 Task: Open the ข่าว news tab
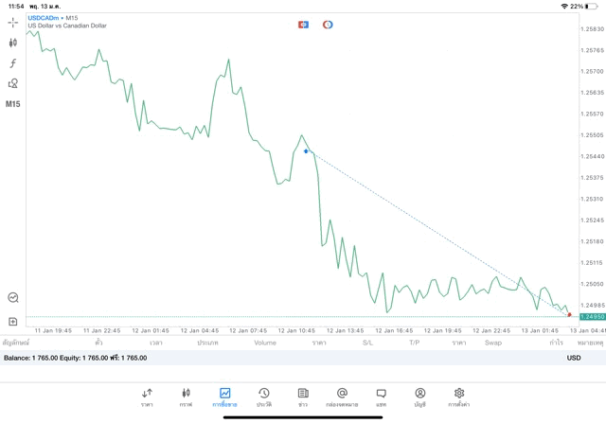coord(303,397)
